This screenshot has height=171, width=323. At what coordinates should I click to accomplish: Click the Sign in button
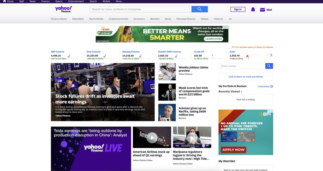(x=238, y=9)
